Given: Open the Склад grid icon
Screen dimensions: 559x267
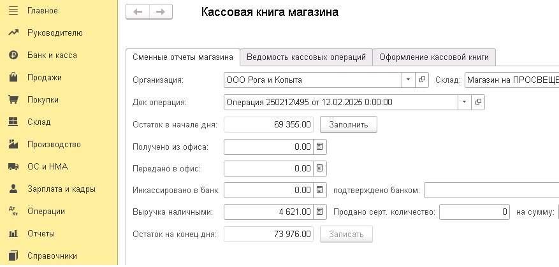Looking at the screenshot, I should tap(13, 122).
